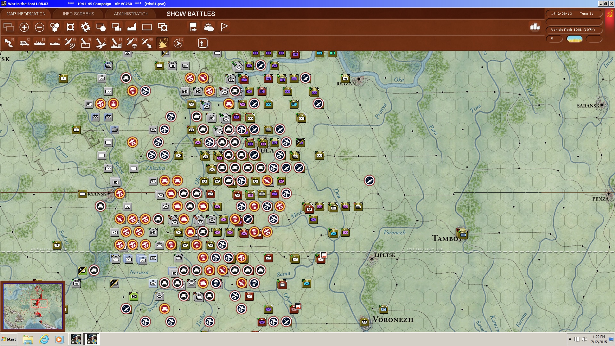
Task: Open File Explorer from the taskbar
Action: [28, 339]
